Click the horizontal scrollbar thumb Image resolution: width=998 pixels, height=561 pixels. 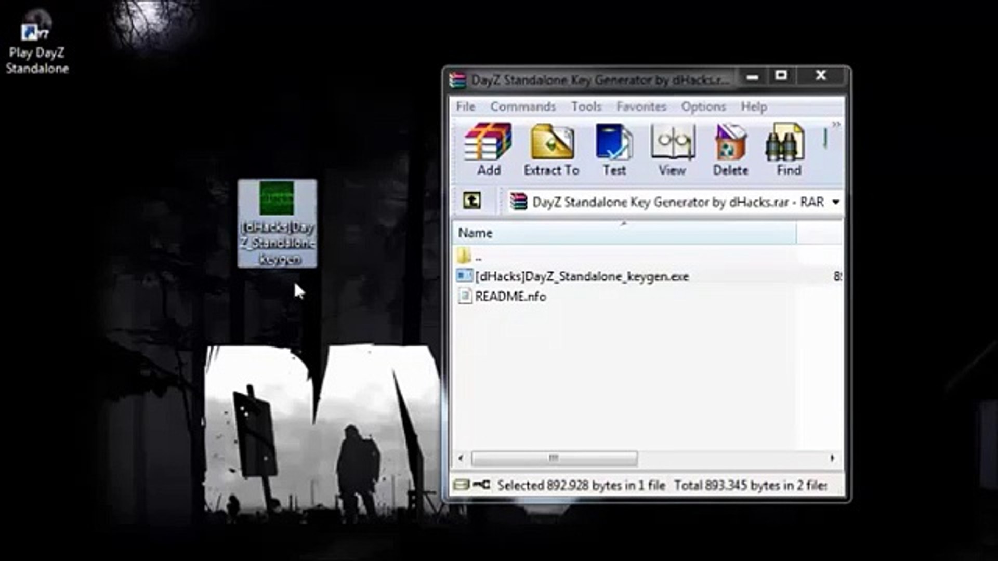click(554, 458)
